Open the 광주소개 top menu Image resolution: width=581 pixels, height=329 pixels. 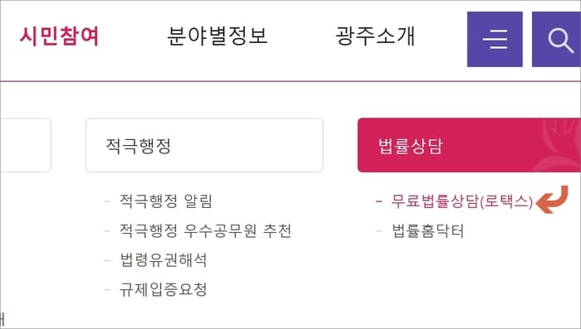click(x=375, y=36)
